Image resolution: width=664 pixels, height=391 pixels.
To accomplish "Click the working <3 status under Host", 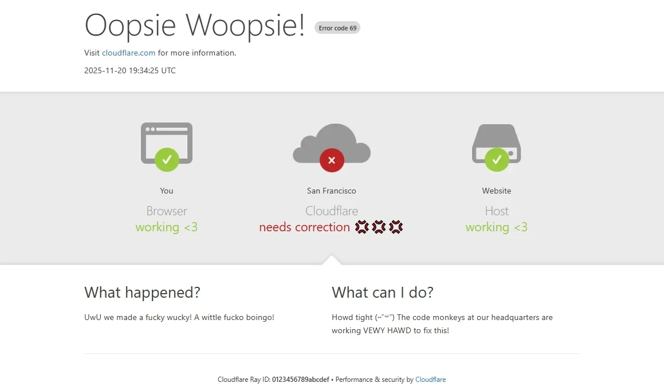I will pyautogui.click(x=496, y=227).
